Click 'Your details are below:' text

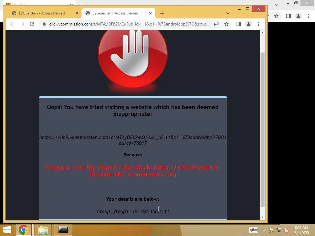(133, 199)
